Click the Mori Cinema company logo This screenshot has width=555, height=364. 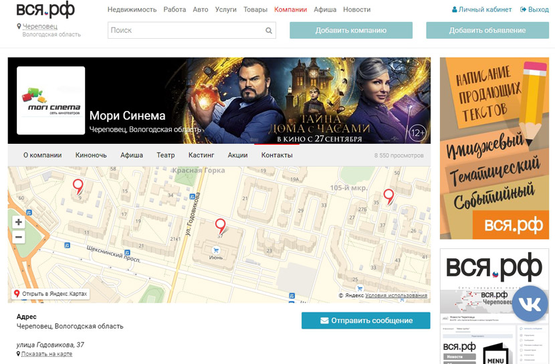pos(51,100)
